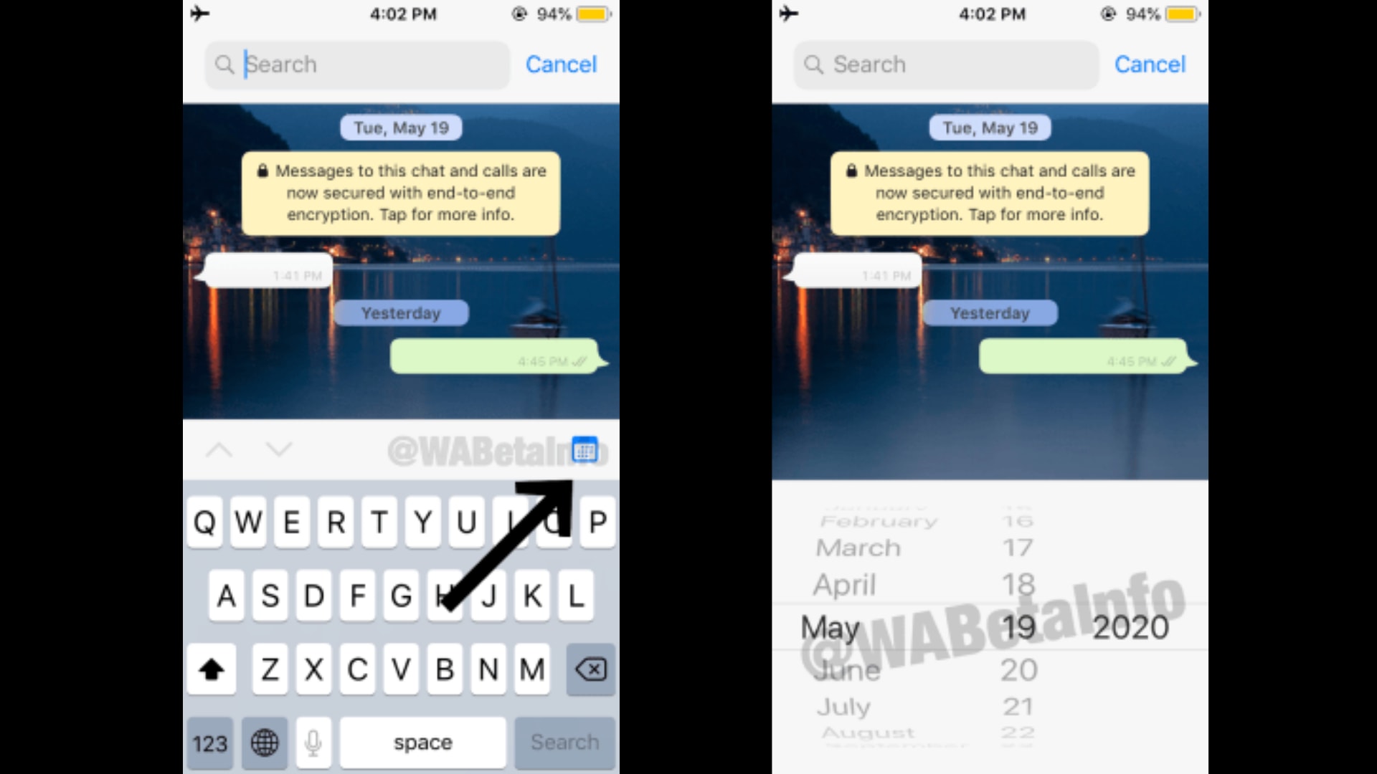Tap the calendar/date picker icon
This screenshot has width=1377, height=774.
[585, 451]
